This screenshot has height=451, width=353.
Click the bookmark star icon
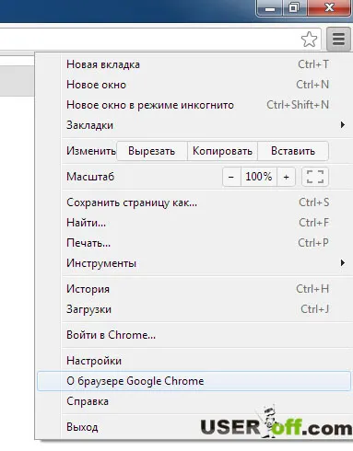[309, 40]
